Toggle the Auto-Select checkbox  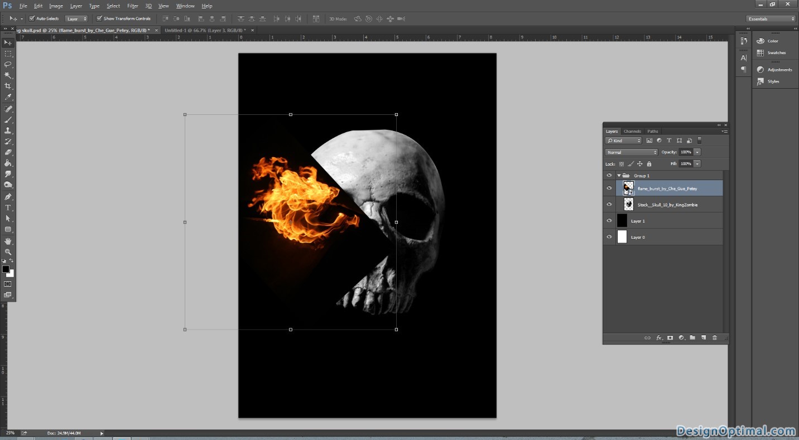tap(32, 18)
